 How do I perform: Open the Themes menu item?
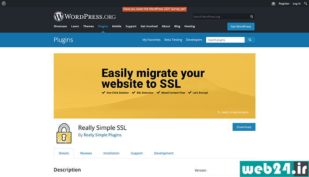(88, 26)
